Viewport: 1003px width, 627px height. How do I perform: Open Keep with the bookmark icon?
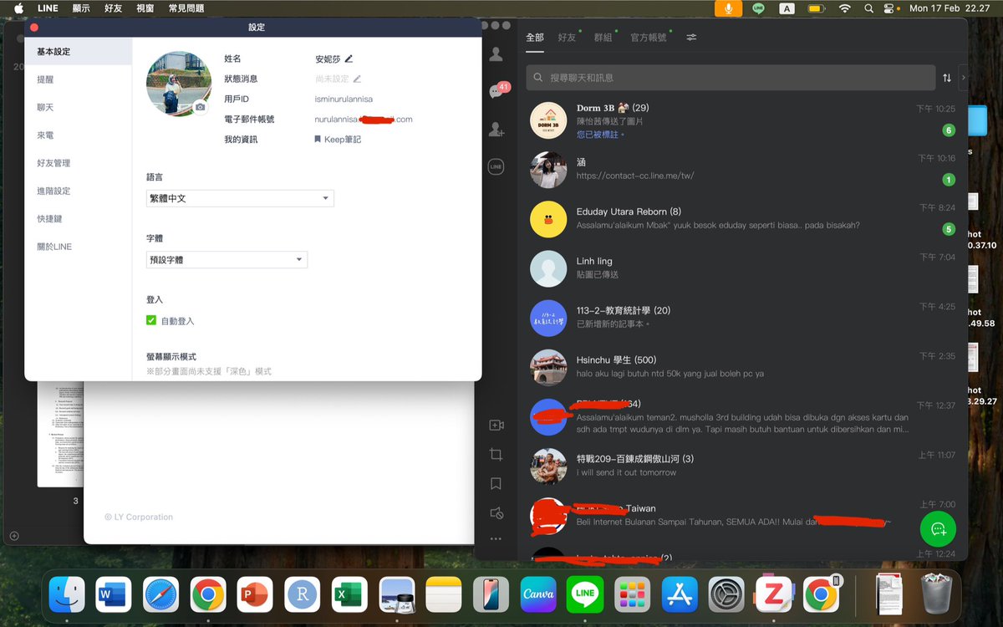tap(496, 483)
